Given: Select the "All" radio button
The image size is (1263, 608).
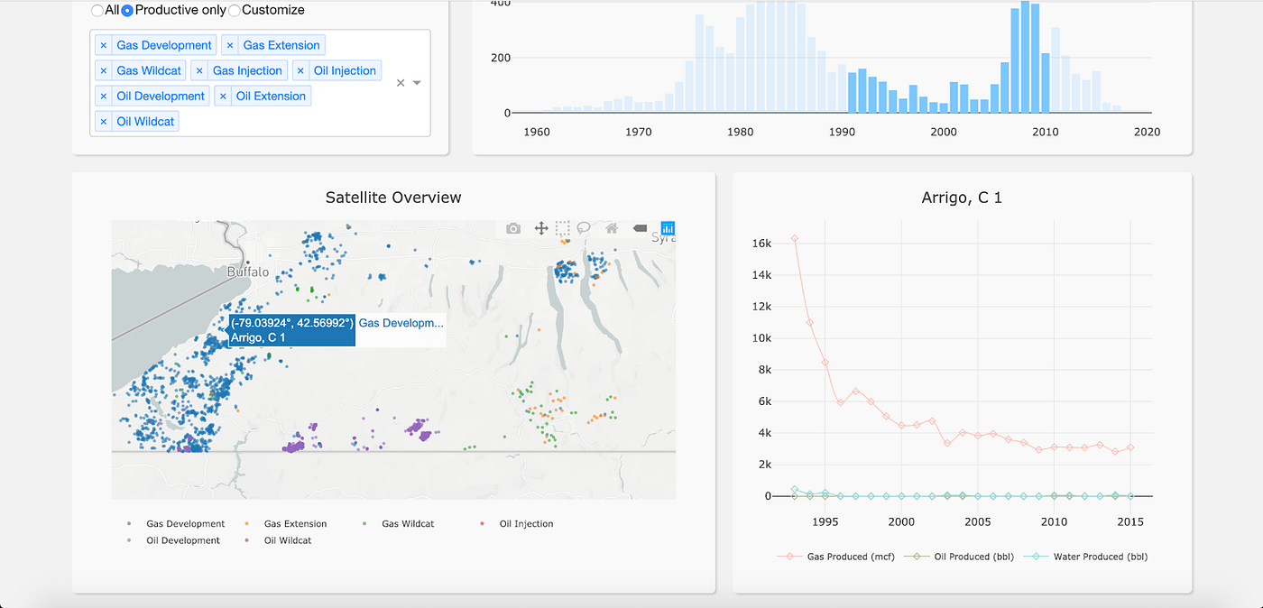Looking at the screenshot, I should [97, 10].
